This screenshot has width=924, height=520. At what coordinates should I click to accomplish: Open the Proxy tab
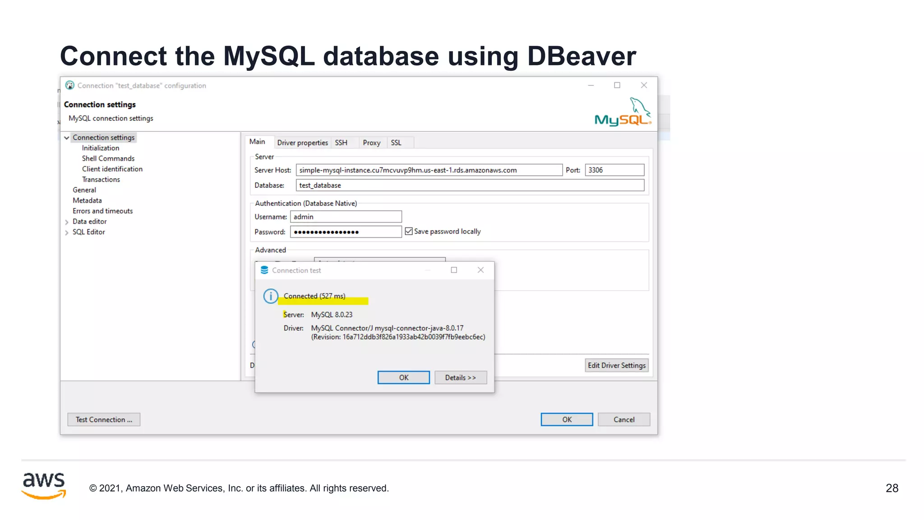coord(372,143)
